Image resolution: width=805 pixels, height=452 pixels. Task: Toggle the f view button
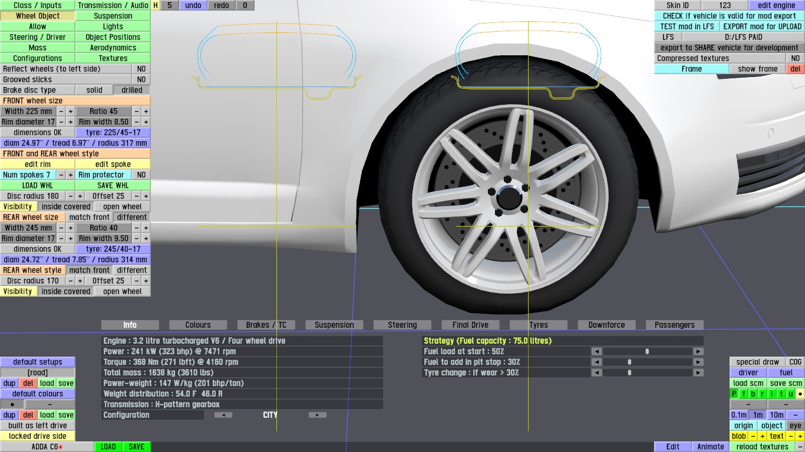point(744,394)
